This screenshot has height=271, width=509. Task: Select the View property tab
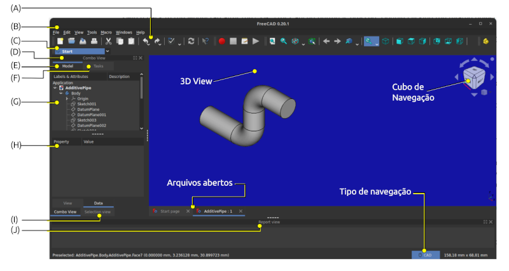(67, 203)
